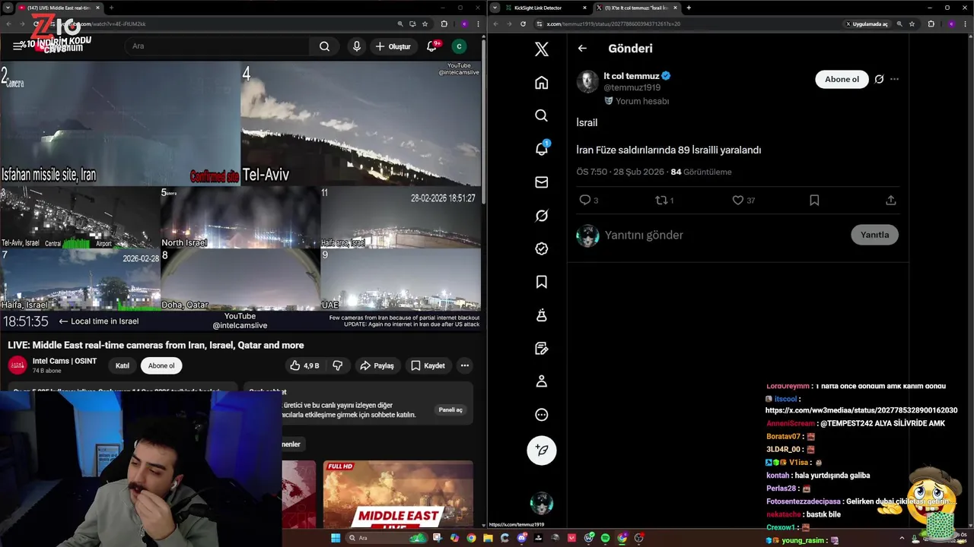The width and height of the screenshot is (974, 547).
Task: Open extensions puzzle icon in right window
Action: (931, 24)
